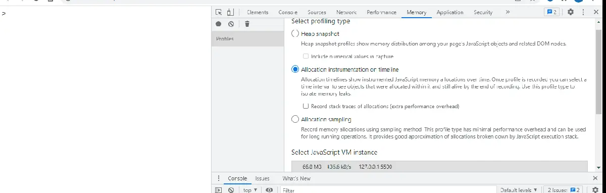Open the Security tab
Image resolution: width=606 pixels, height=193 pixels.
click(x=483, y=12)
